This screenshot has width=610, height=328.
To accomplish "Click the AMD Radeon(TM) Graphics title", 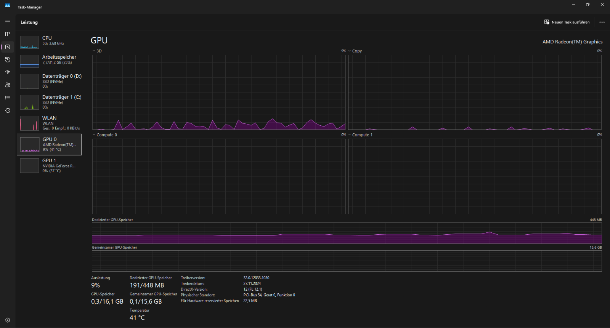I will click(573, 42).
